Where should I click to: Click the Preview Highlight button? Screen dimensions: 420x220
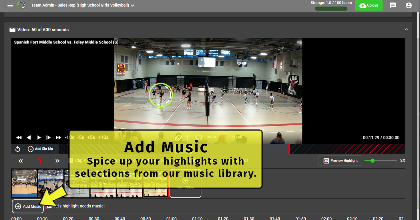pos(340,161)
